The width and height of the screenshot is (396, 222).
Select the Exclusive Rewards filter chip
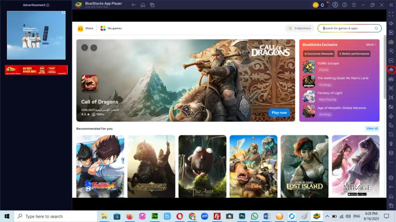pos(319,54)
